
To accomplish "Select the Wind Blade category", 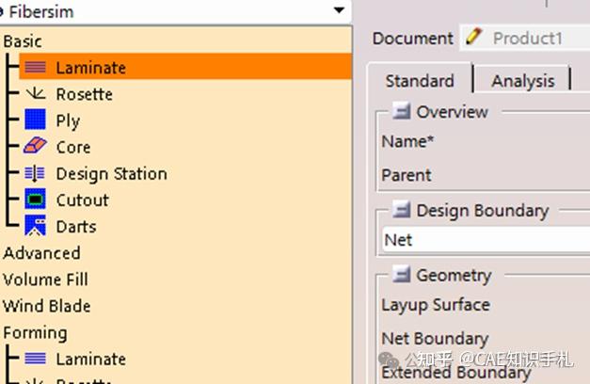I will [47, 306].
